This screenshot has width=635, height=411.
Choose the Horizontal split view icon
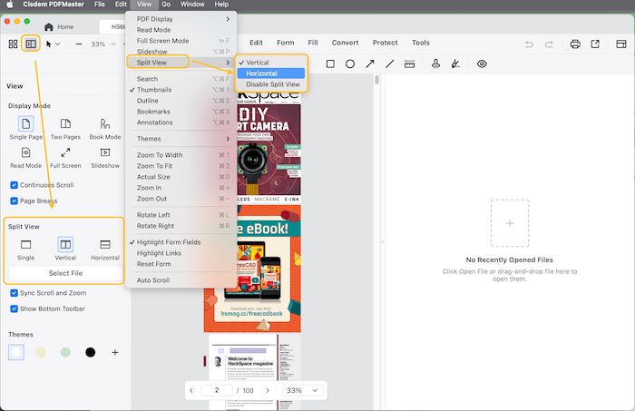105,244
